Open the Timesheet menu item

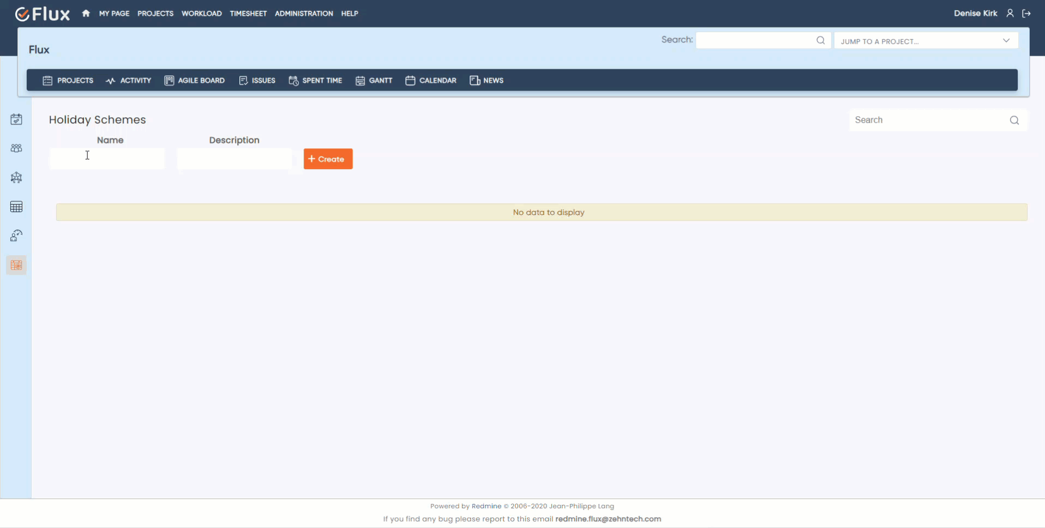point(248,14)
